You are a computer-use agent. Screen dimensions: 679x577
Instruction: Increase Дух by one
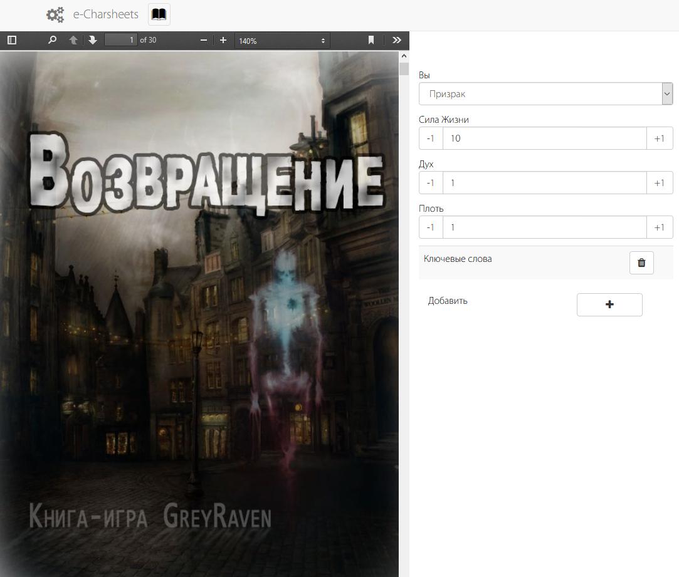point(660,183)
